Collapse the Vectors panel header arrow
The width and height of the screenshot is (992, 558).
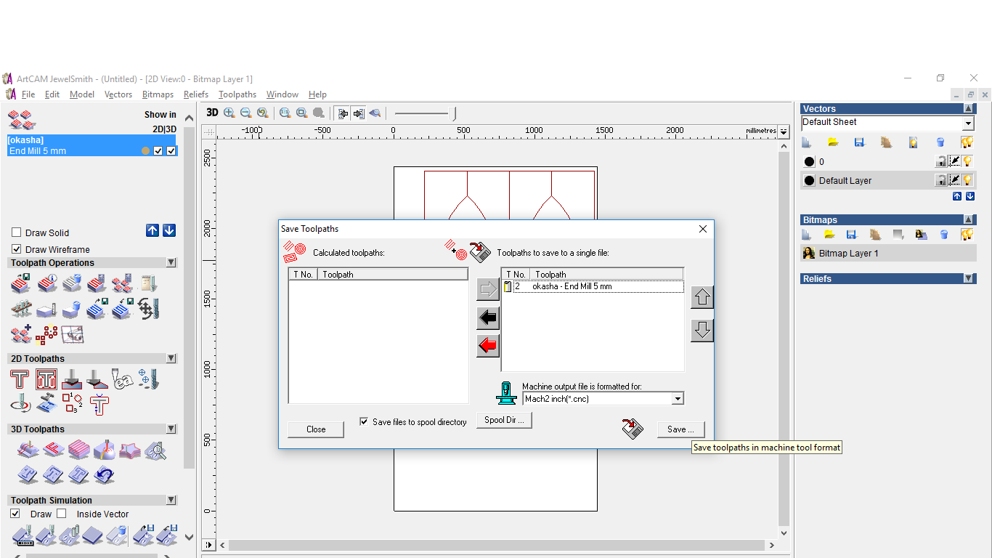point(969,109)
